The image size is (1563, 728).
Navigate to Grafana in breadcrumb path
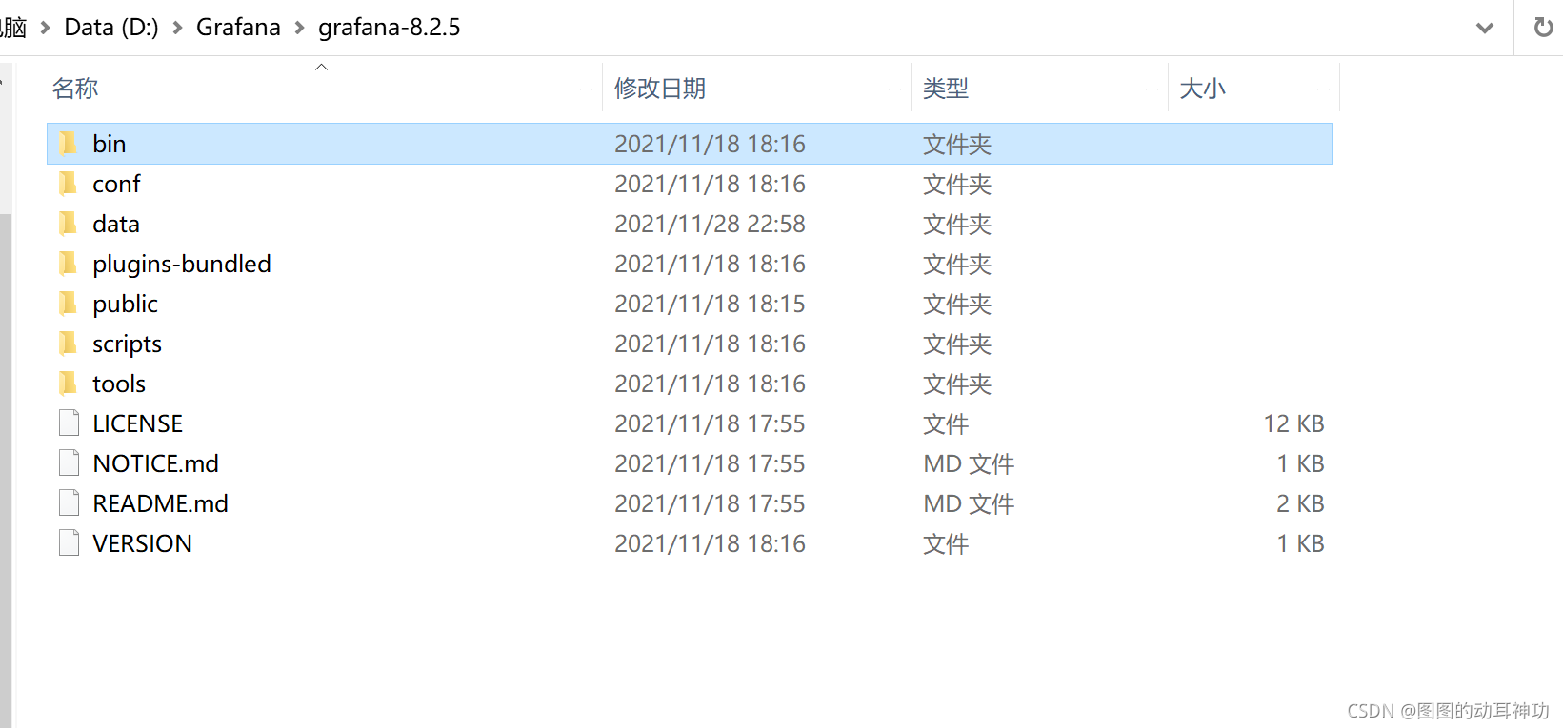pyautogui.click(x=238, y=28)
